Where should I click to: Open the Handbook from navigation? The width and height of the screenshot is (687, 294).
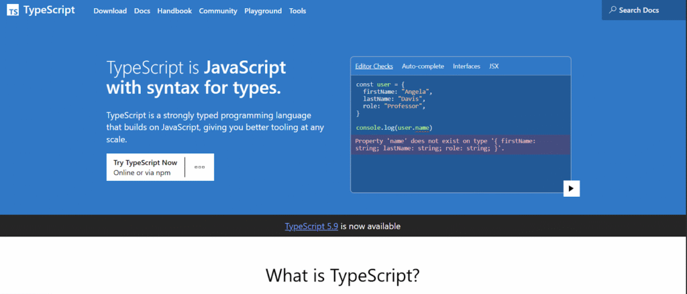coord(174,11)
